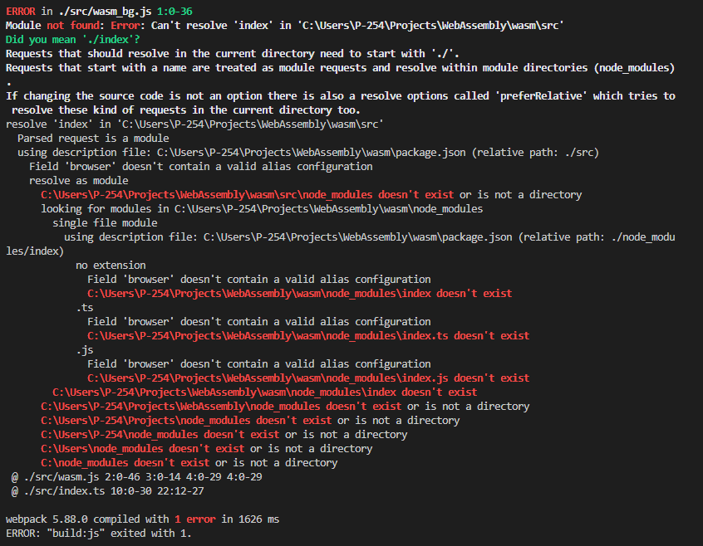Click the ./src/wasm_bg.js error file path
Image resolution: width=703 pixels, height=546 pixels.
(105, 12)
